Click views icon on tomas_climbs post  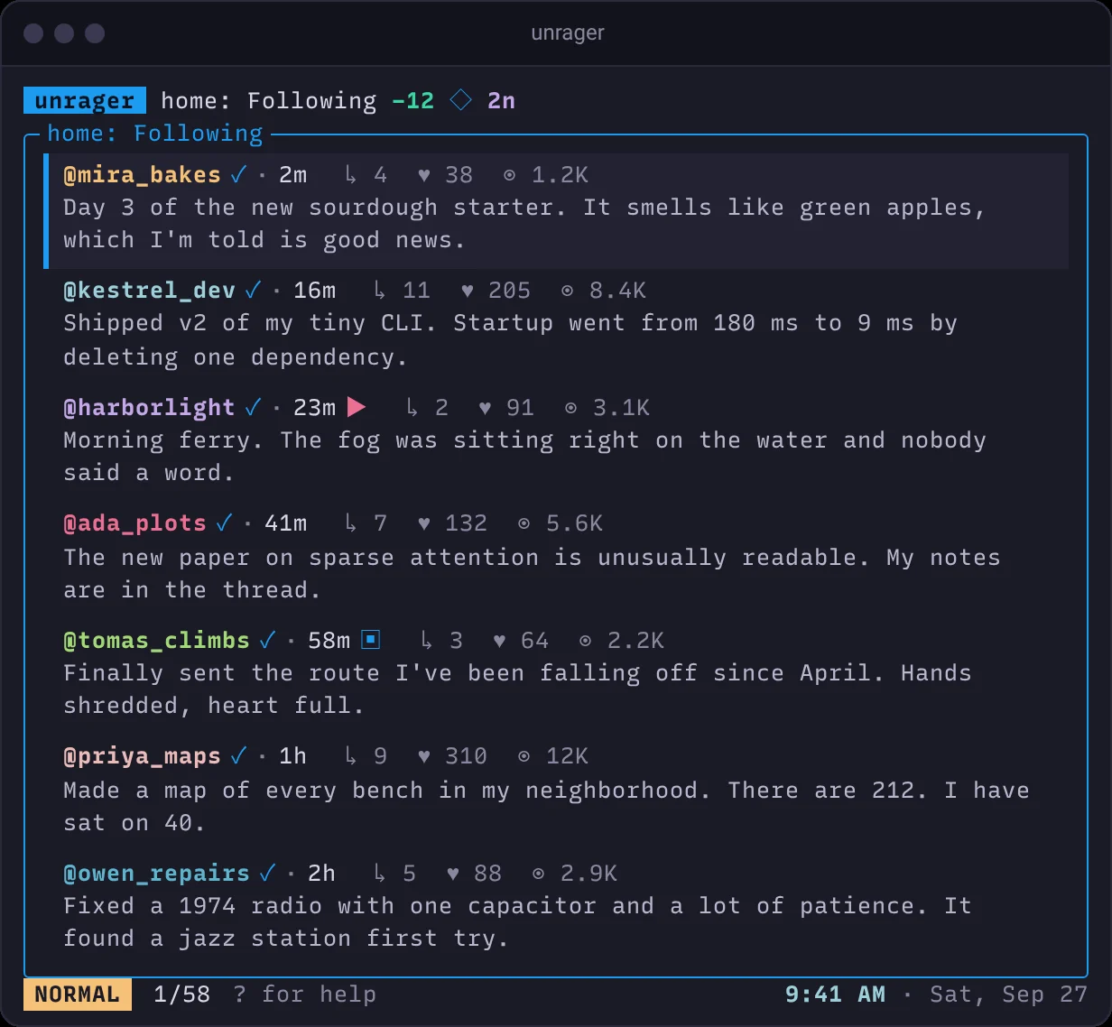coord(585,641)
